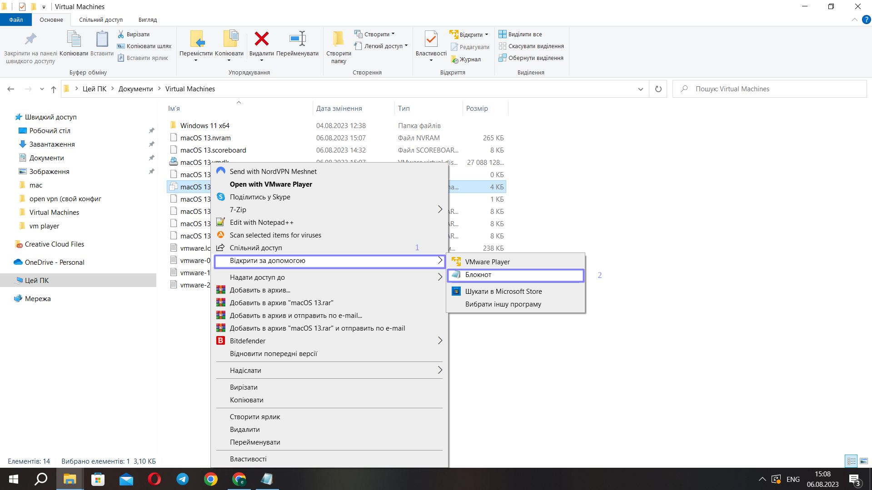
Task: Click the Перейменувати rename icon
Action: [297, 39]
